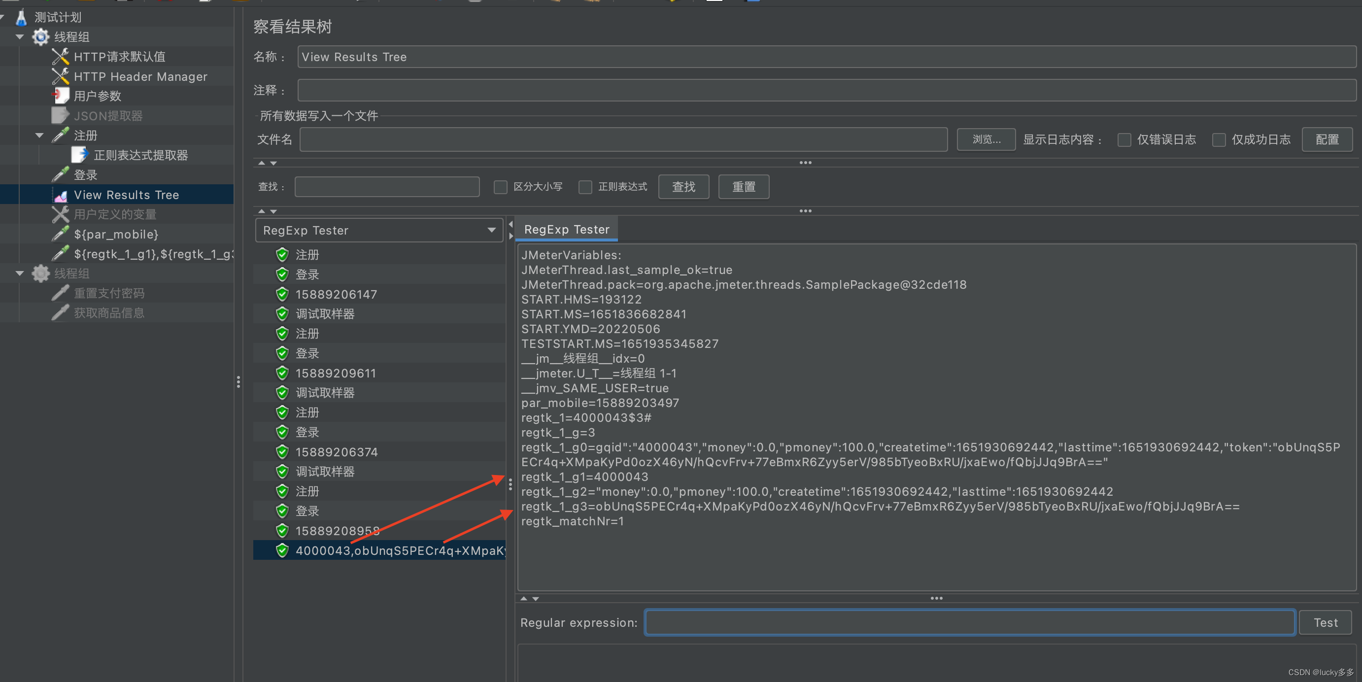This screenshot has height=682, width=1362.
Task: Toggle the 区分大小写 checkbox
Action: click(x=500, y=187)
